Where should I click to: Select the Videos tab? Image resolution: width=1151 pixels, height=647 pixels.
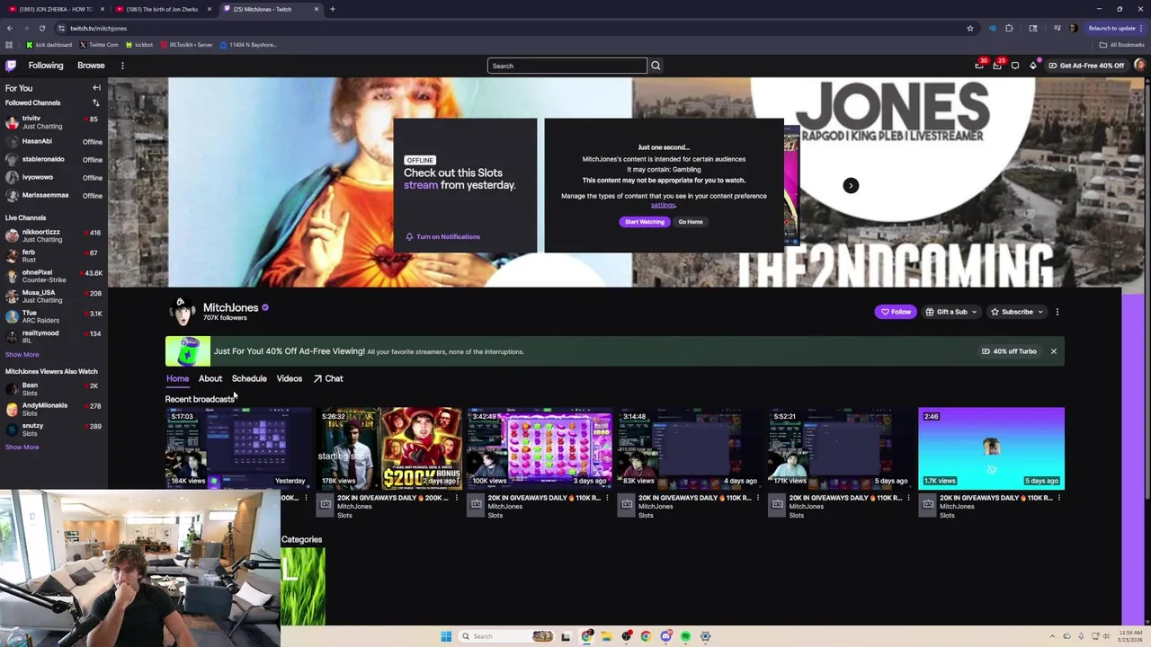coord(289,378)
